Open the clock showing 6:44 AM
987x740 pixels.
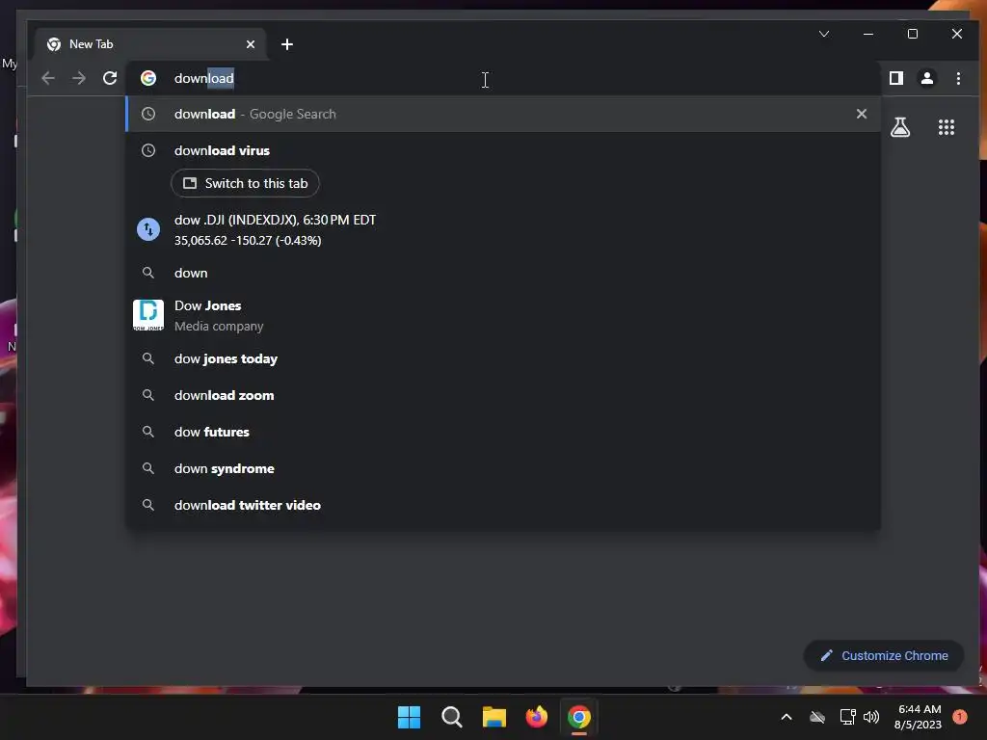pyautogui.click(x=919, y=717)
